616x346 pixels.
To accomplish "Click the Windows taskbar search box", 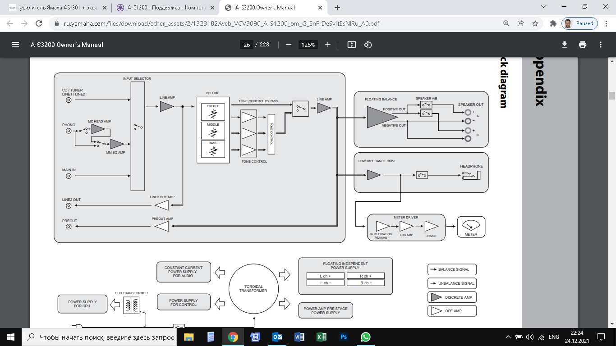I will pos(99,337).
